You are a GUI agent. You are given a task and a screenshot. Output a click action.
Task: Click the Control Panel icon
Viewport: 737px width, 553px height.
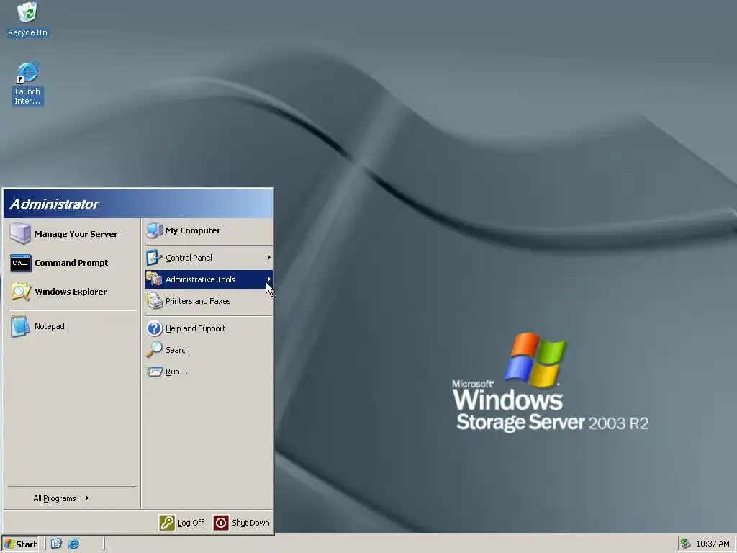point(154,258)
